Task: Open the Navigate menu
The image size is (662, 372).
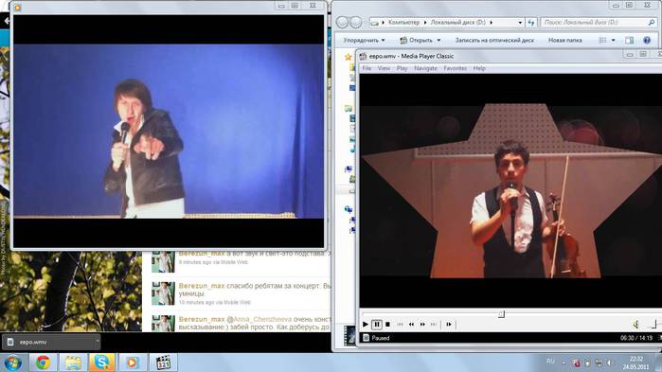Action: [x=425, y=68]
